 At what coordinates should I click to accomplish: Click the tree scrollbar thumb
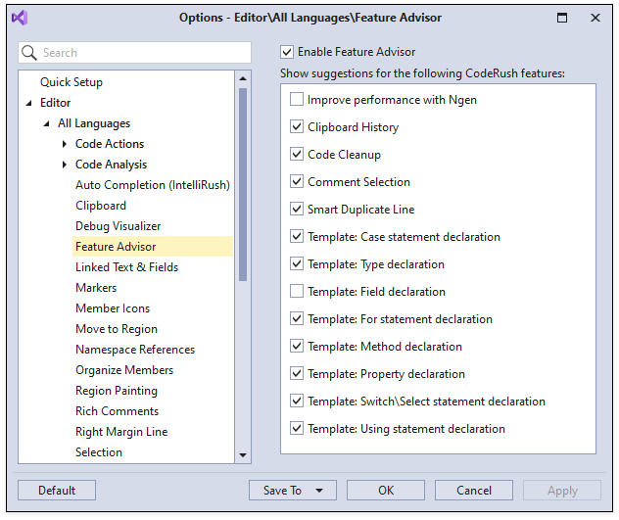point(243,184)
